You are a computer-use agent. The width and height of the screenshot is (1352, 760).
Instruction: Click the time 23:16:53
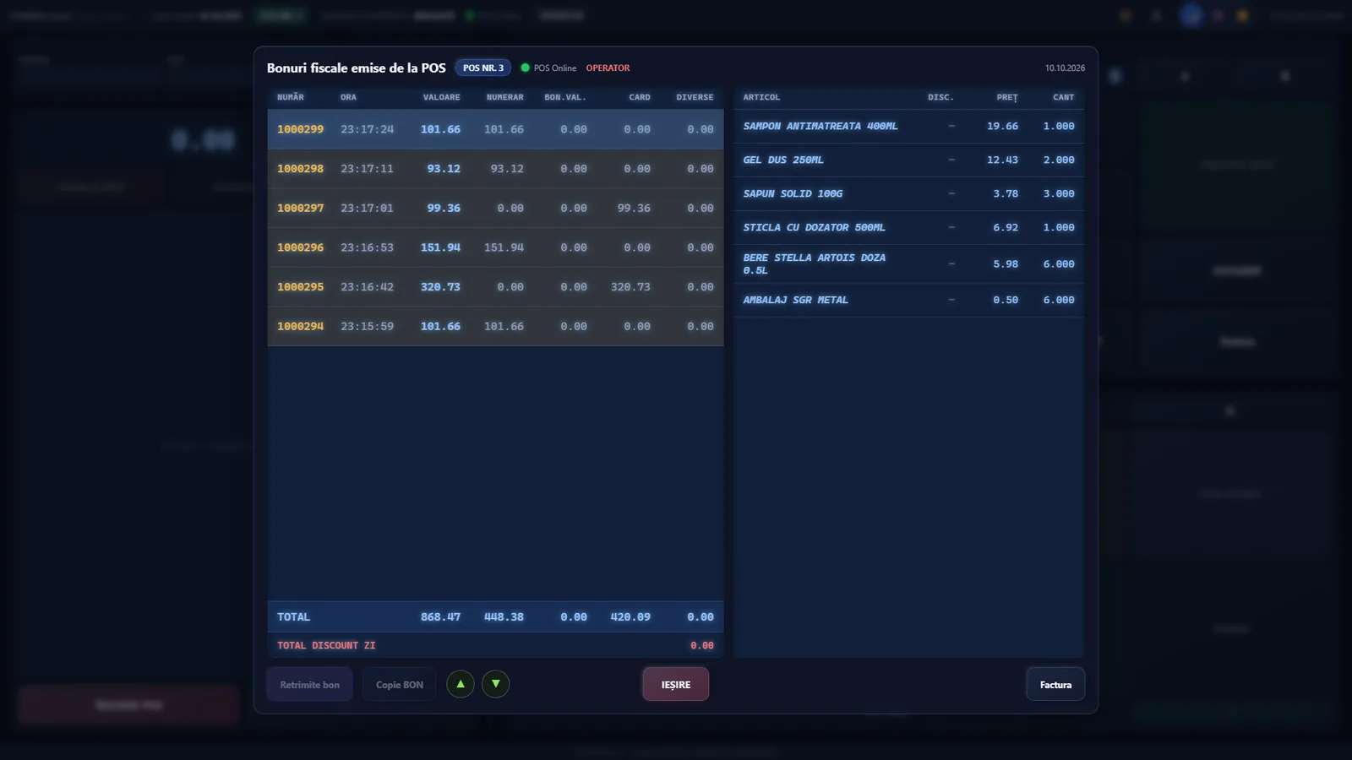click(367, 247)
